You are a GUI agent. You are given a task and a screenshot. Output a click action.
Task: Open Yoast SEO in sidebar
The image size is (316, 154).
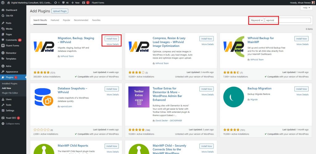point(11,118)
